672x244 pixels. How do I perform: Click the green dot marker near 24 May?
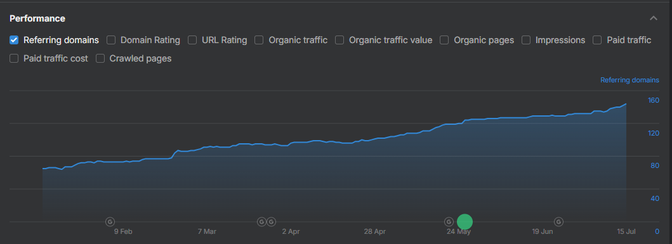464,222
